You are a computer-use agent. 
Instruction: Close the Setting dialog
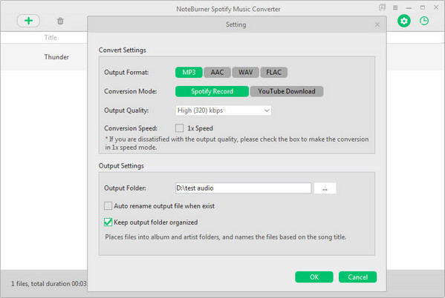point(377,24)
